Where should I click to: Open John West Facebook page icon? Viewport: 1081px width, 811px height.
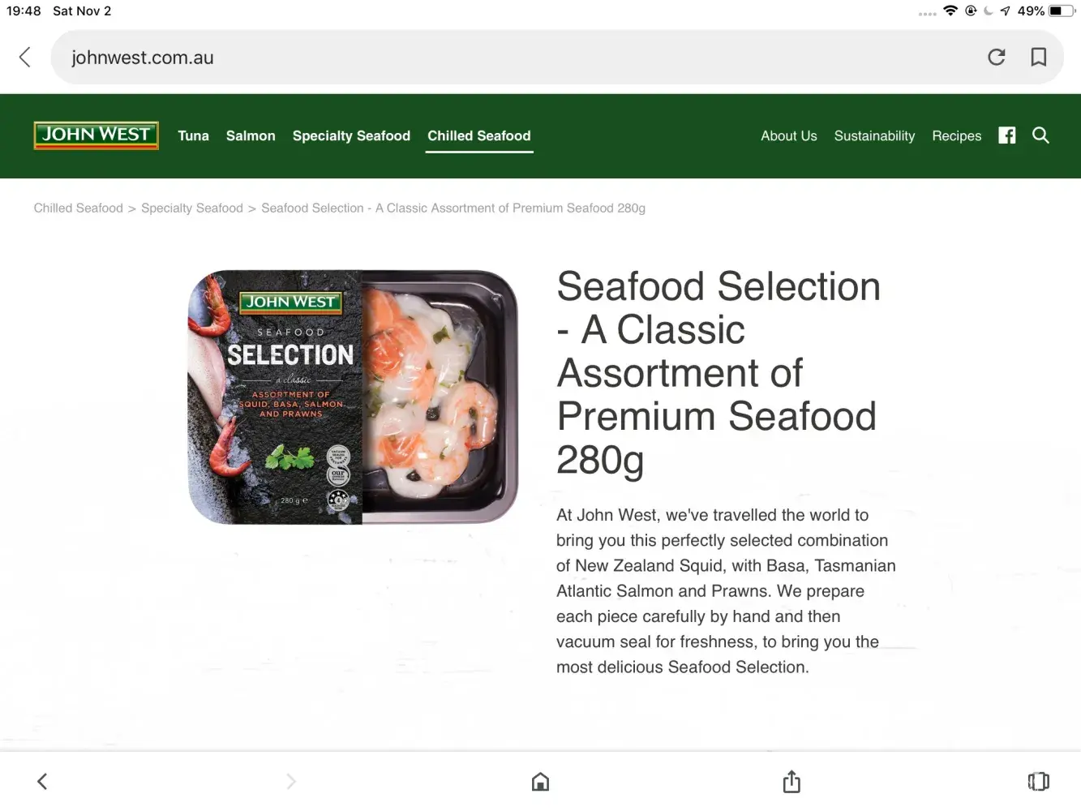[1006, 135]
